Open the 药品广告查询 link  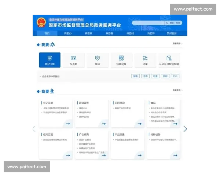(x=85, y=140)
